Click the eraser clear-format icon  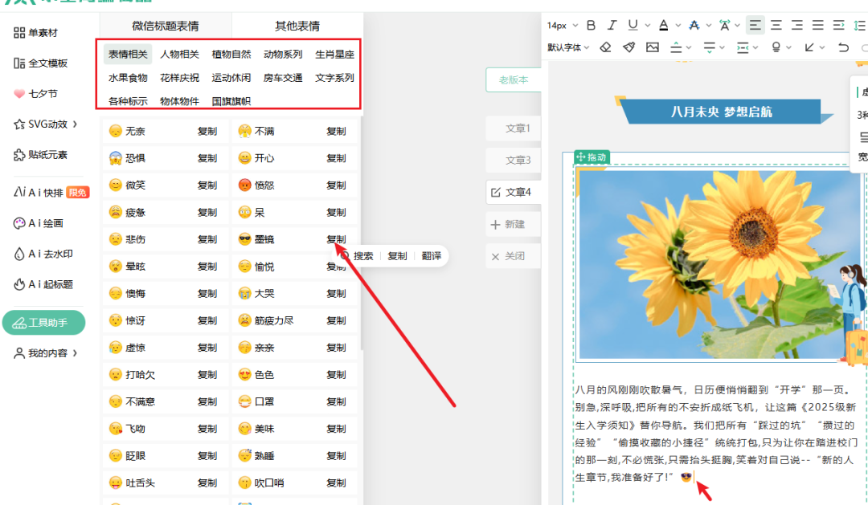606,47
